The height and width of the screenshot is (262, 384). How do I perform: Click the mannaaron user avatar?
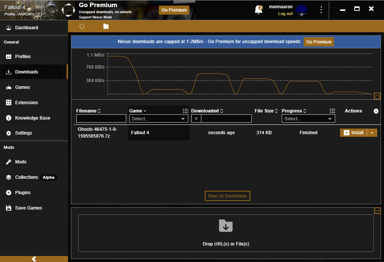point(301,10)
